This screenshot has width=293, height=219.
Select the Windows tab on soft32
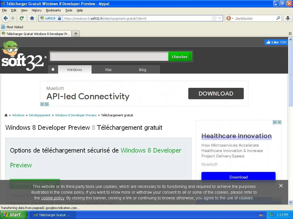pos(75,70)
